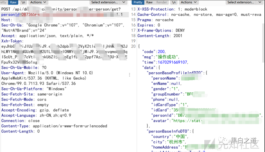Image resolution: width=265 pixels, height=152 pixels.
Task: Click the avatar URL value in response
Action: [186, 121]
